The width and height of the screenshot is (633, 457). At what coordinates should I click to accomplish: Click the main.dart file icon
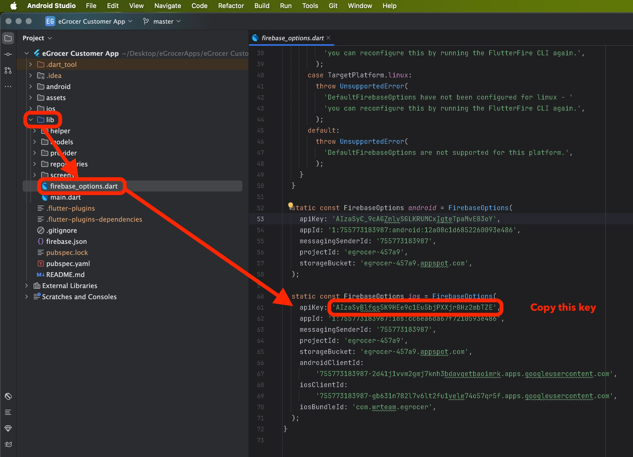coord(45,197)
